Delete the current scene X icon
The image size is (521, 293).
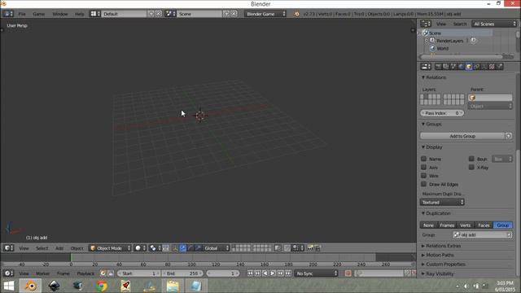(234, 14)
